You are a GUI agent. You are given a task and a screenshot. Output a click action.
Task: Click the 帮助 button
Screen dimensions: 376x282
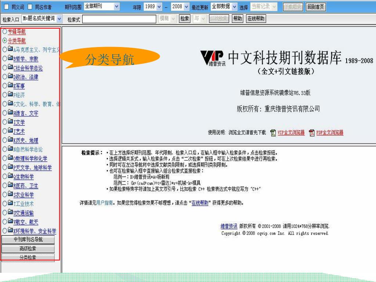tap(238, 18)
